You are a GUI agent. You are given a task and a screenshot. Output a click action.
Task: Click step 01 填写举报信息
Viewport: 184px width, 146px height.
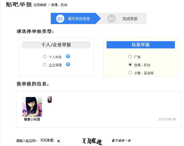click(x=76, y=18)
